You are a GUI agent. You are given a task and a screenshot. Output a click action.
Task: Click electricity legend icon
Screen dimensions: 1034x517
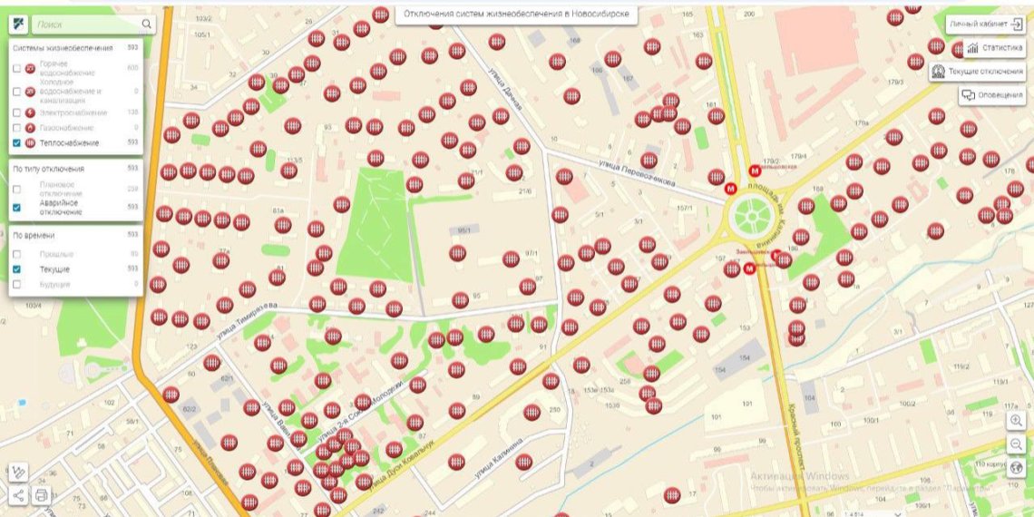[30, 112]
